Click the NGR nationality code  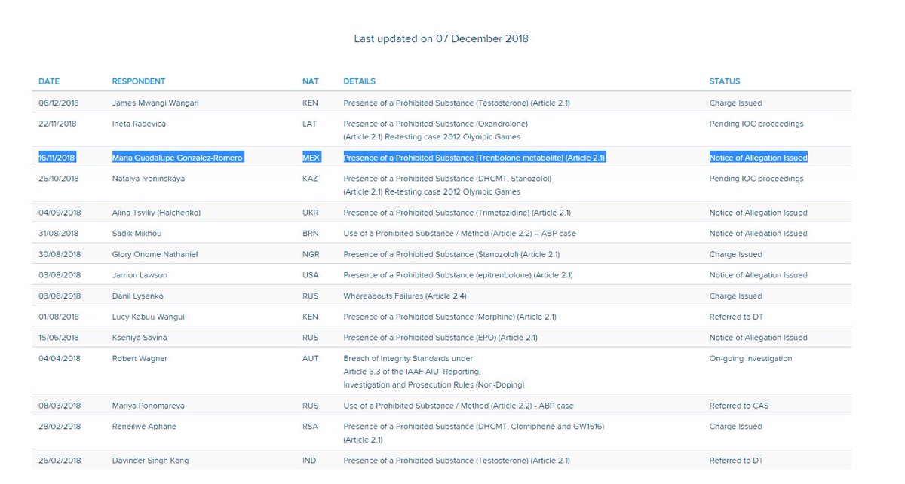coord(311,254)
